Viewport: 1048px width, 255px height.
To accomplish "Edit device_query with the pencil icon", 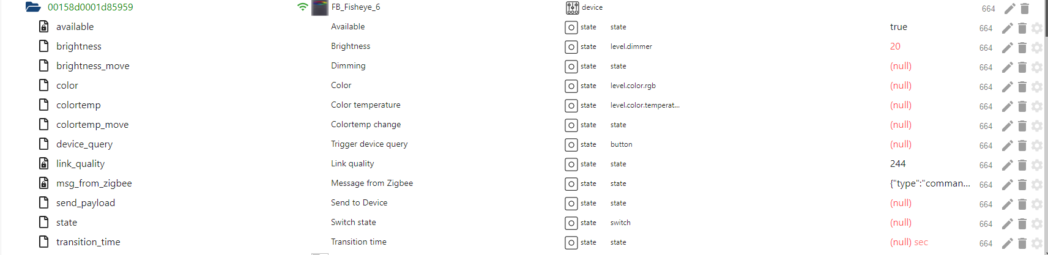I will tap(1007, 146).
